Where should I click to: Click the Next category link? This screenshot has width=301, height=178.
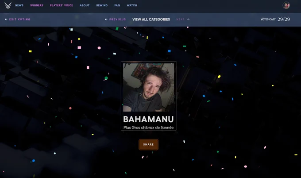183,19
